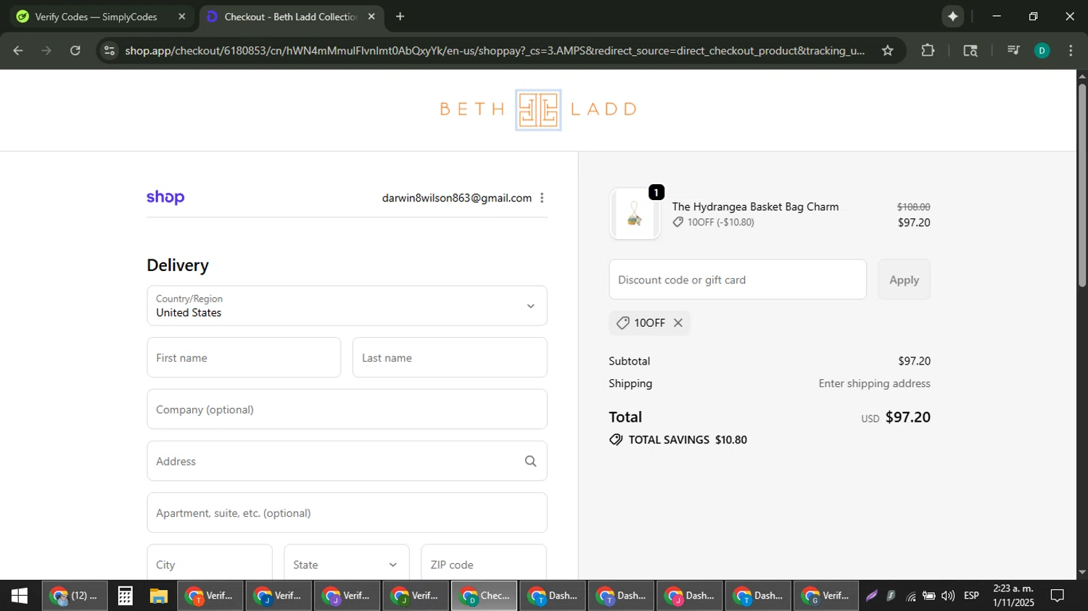Click the struck-through $108.00 price

pyautogui.click(x=913, y=207)
